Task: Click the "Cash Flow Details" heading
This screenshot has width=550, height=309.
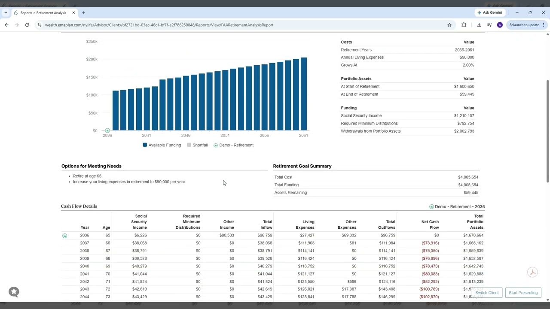Action: coord(79,206)
